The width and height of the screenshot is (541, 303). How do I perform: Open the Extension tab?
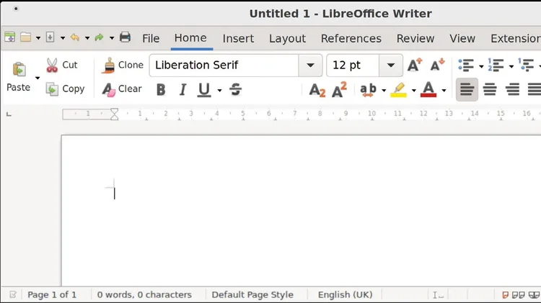click(516, 38)
